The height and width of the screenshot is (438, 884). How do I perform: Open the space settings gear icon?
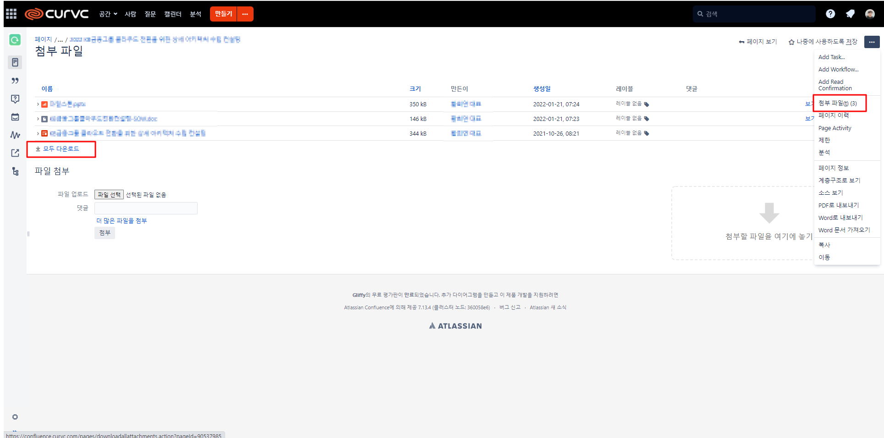pyautogui.click(x=15, y=417)
